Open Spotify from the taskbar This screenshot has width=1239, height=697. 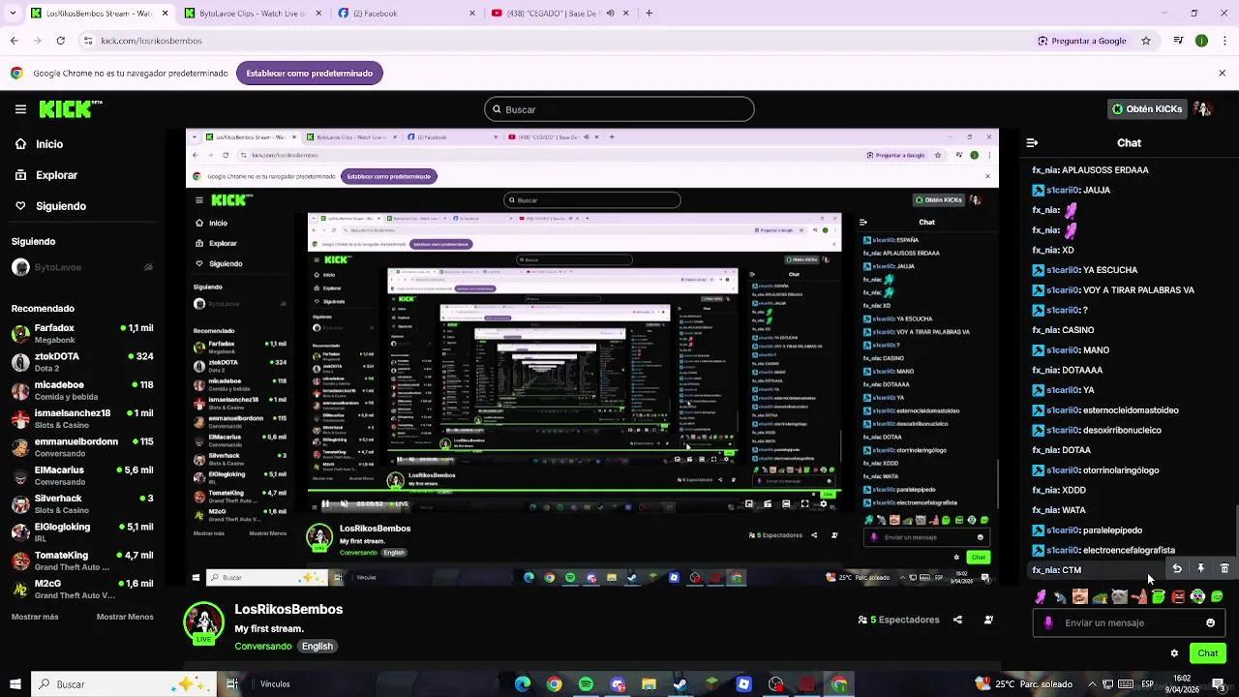point(586,684)
